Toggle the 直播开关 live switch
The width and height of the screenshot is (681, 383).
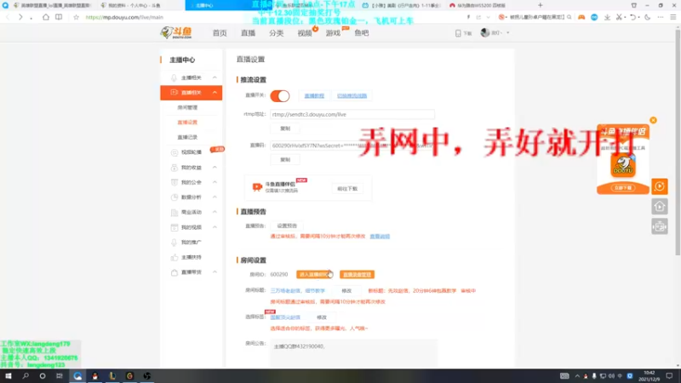coord(280,96)
